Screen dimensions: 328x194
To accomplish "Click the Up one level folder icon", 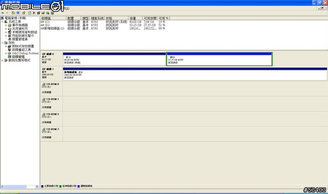I will 13,13.
